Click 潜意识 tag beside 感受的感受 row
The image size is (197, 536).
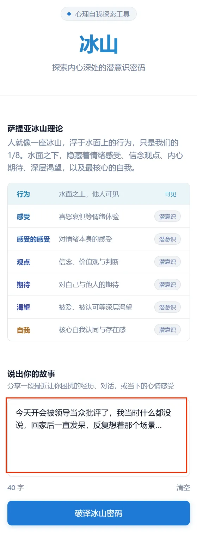point(167,239)
